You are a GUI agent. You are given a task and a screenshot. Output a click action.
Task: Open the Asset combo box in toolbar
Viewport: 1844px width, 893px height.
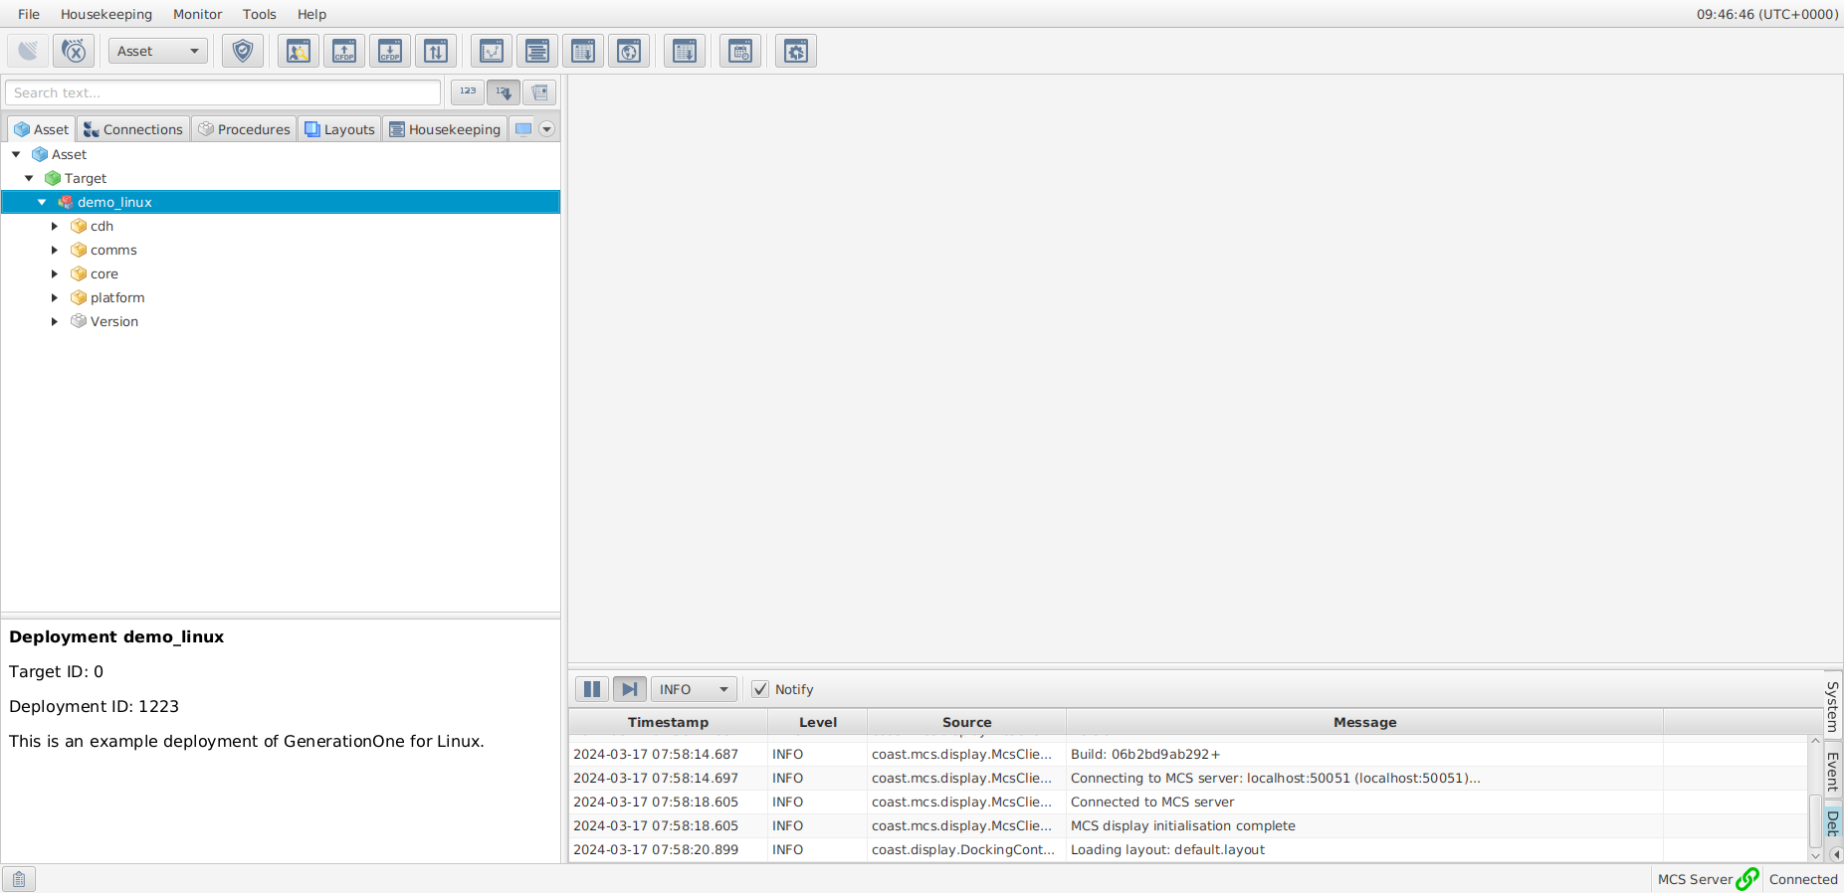click(x=158, y=51)
